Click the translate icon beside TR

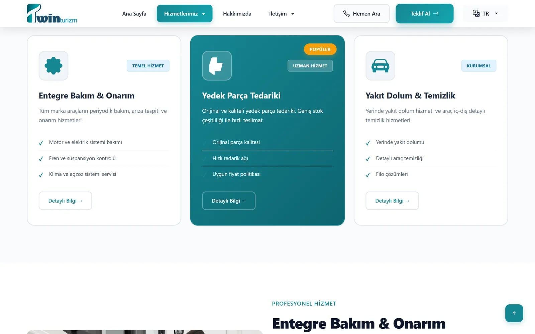476,13
